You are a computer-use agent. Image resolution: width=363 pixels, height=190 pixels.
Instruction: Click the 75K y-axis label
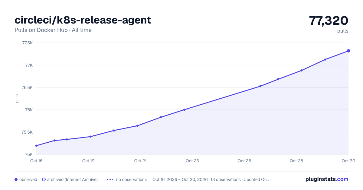(29, 154)
